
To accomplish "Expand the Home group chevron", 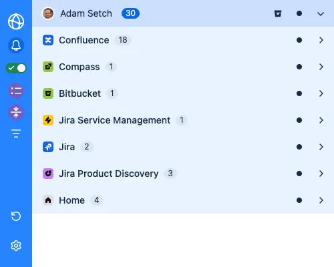I will click(x=321, y=200).
